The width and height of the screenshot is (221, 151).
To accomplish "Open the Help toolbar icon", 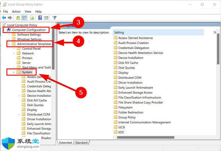I will 40,18.
